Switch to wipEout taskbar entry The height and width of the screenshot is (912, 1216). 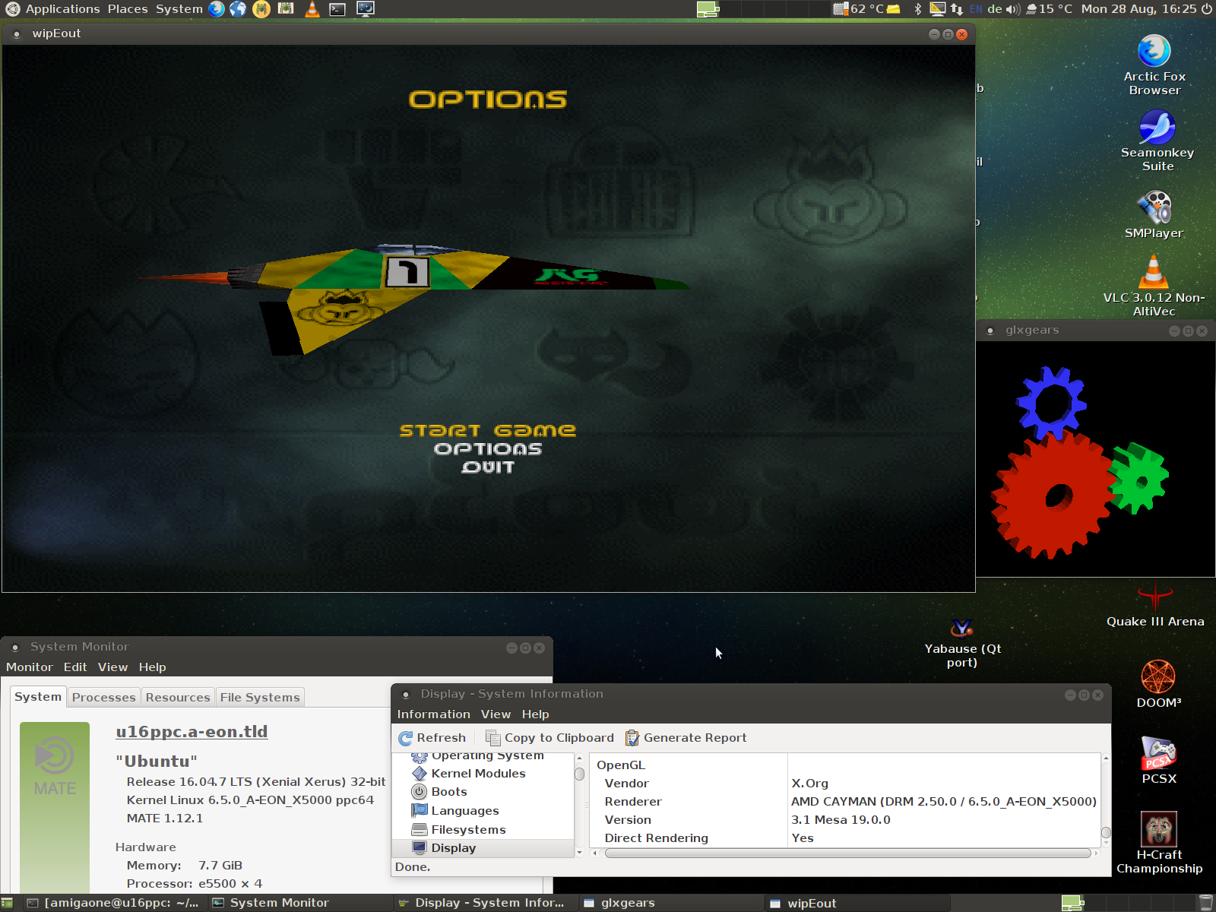pos(857,903)
